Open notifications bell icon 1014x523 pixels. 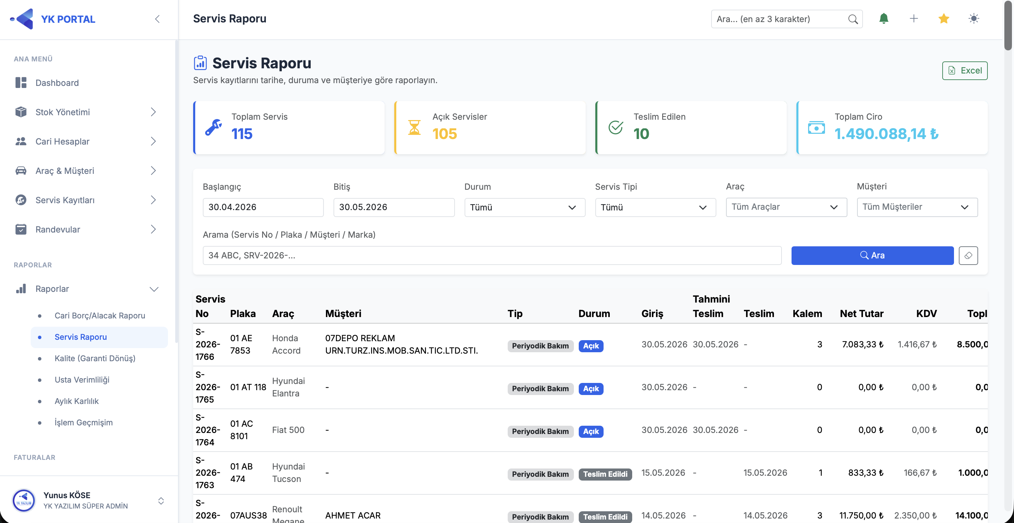coord(884,19)
